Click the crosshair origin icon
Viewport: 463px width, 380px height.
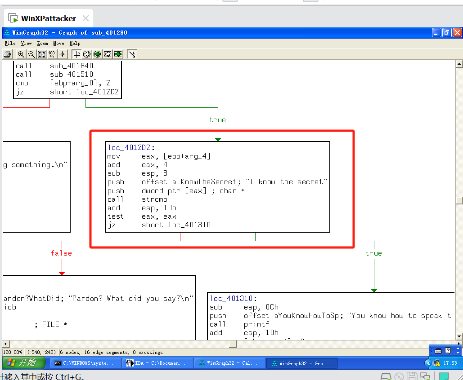62,54
